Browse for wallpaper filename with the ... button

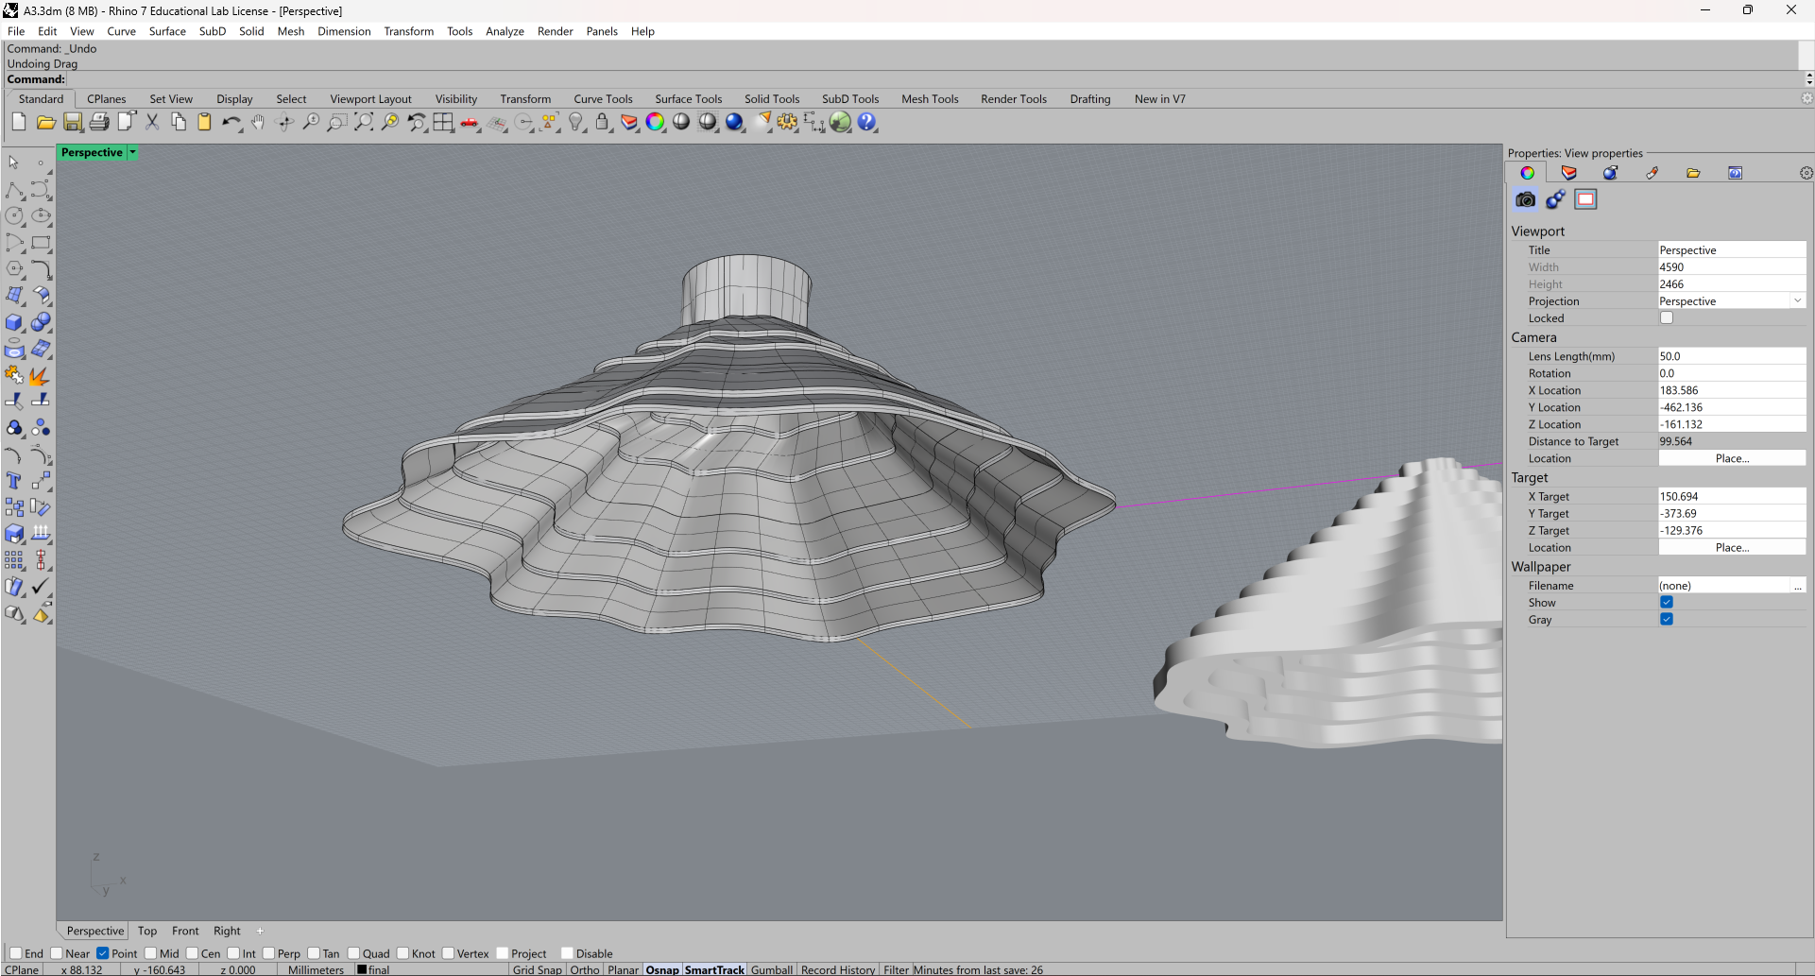pyautogui.click(x=1798, y=586)
